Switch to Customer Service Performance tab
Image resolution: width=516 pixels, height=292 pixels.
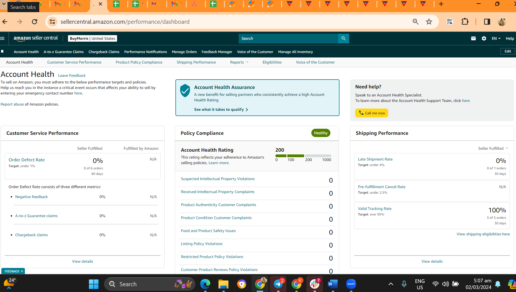click(x=74, y=62)
